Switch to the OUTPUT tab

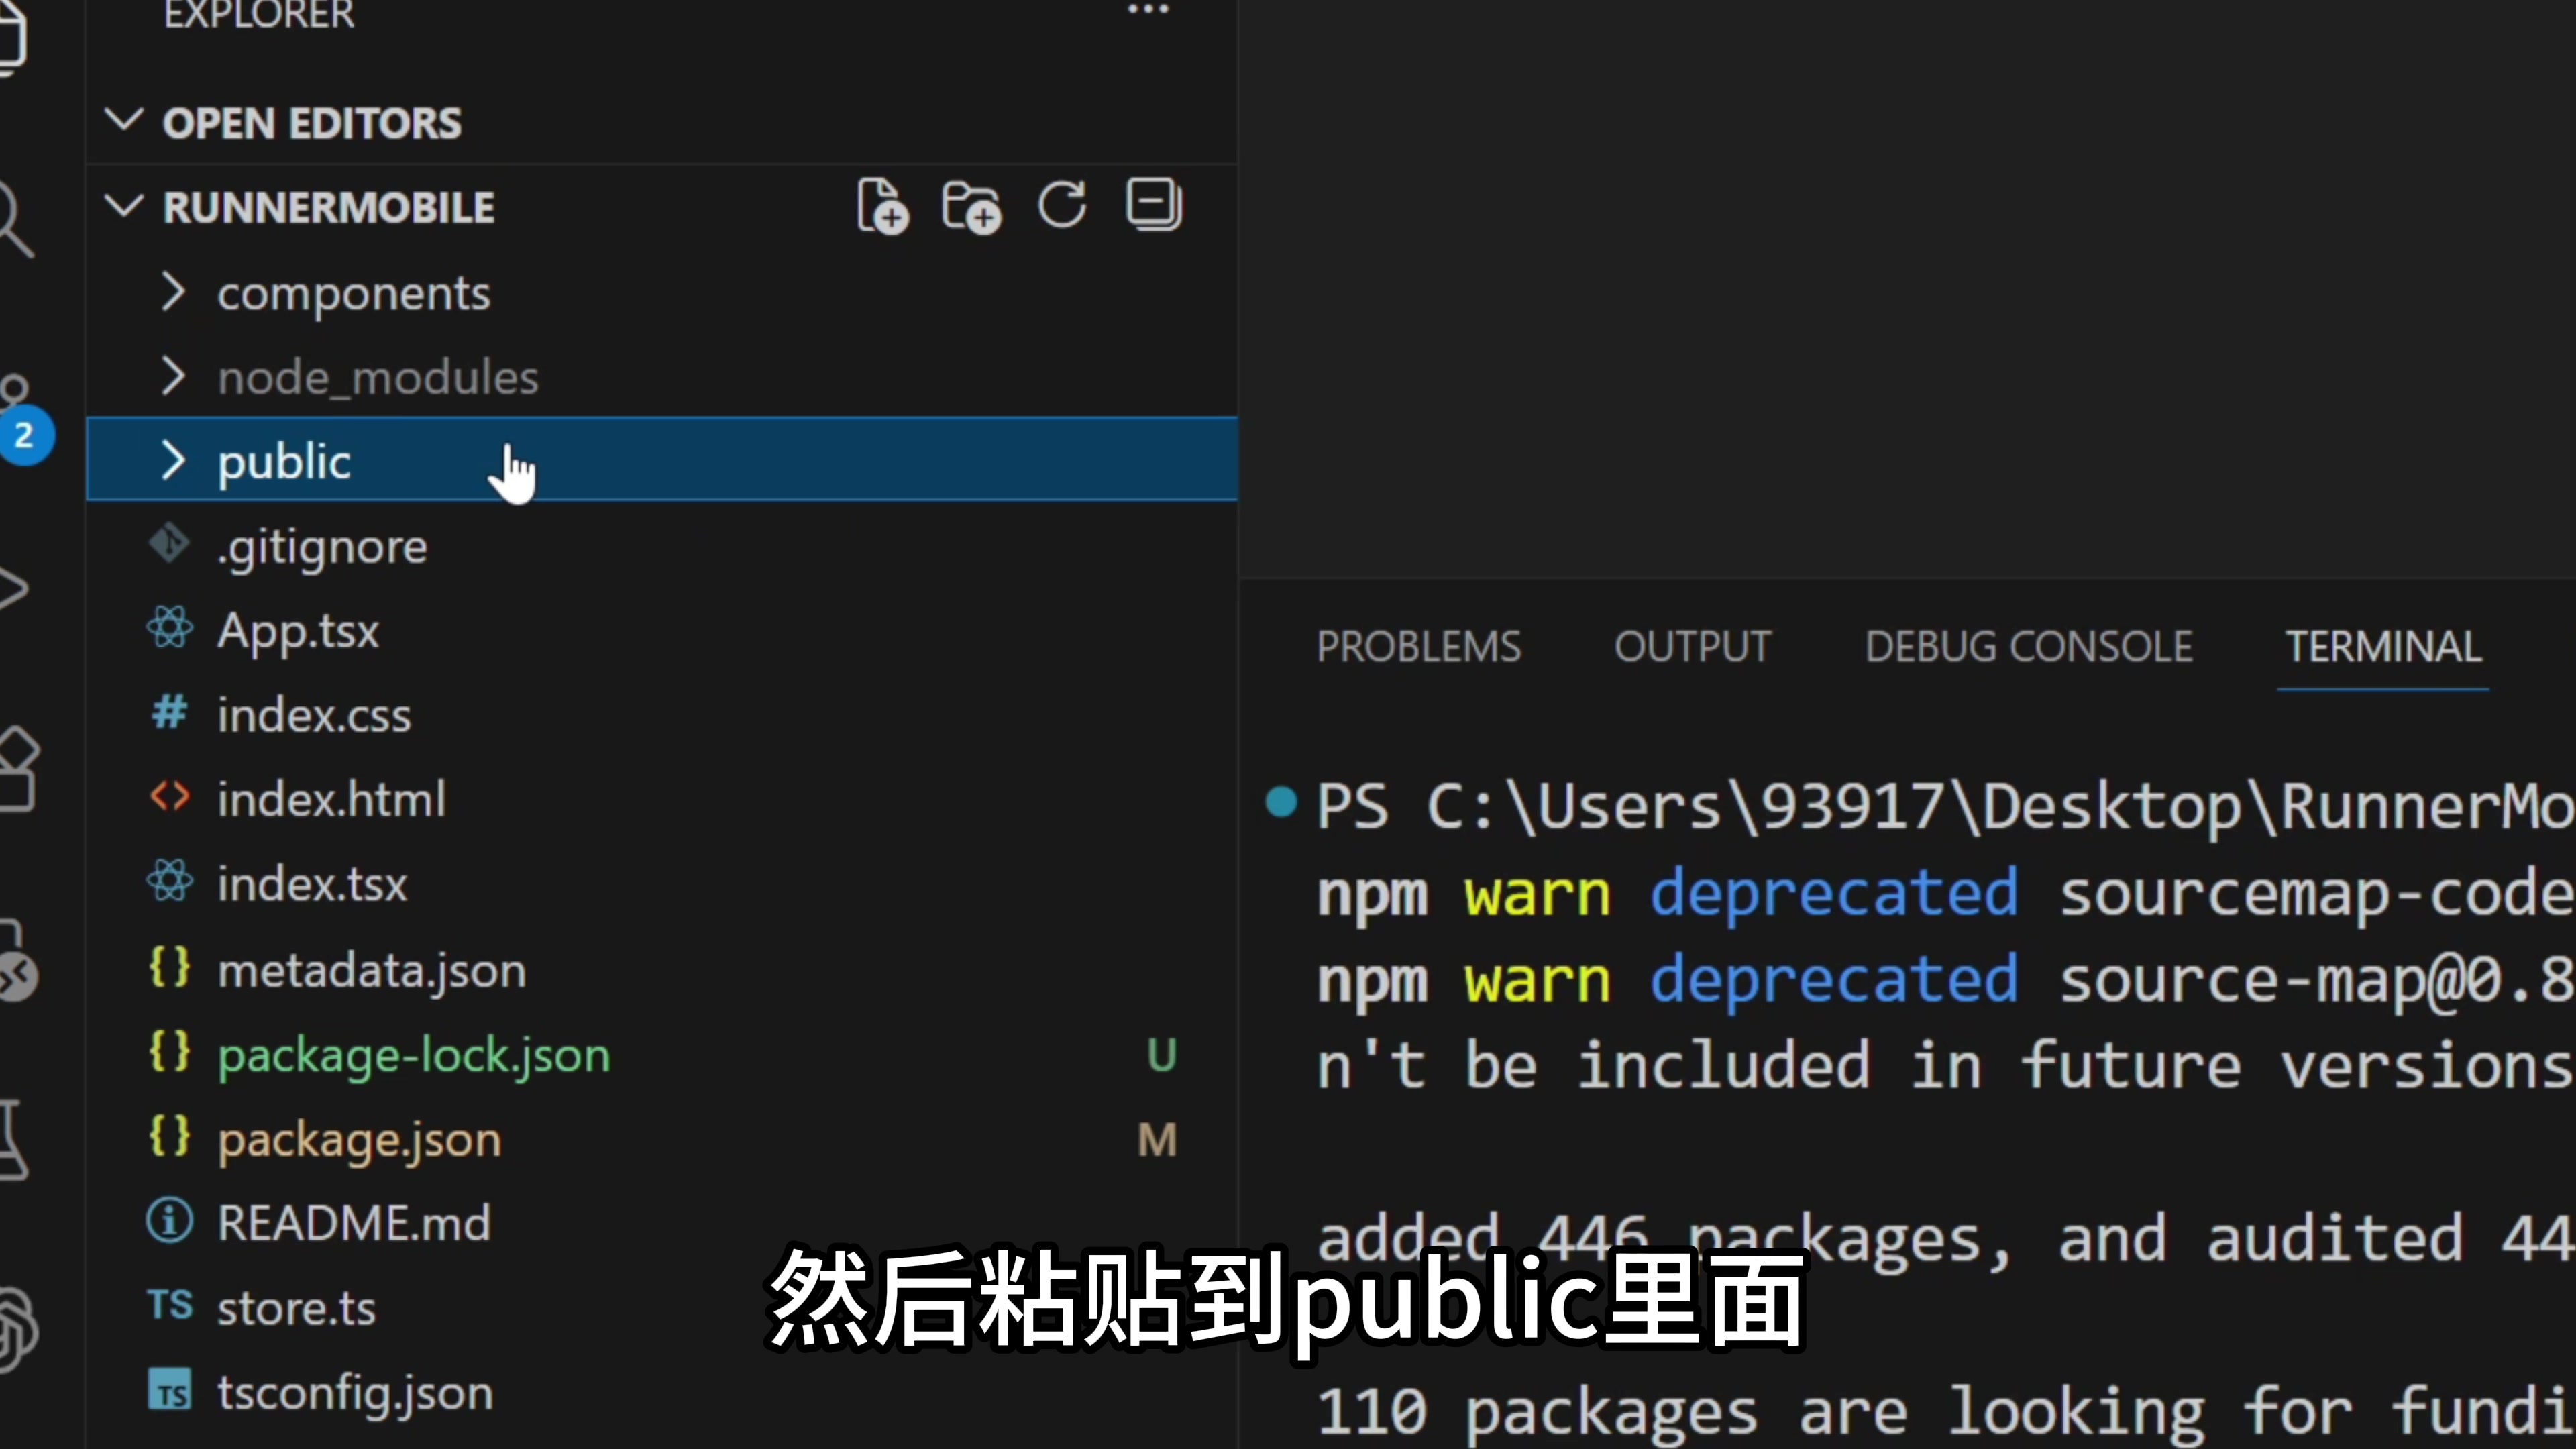1692,647
